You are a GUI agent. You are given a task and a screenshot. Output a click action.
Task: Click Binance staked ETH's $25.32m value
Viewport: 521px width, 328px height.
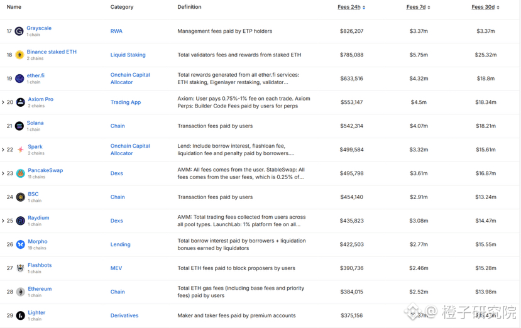pos(485,55)
